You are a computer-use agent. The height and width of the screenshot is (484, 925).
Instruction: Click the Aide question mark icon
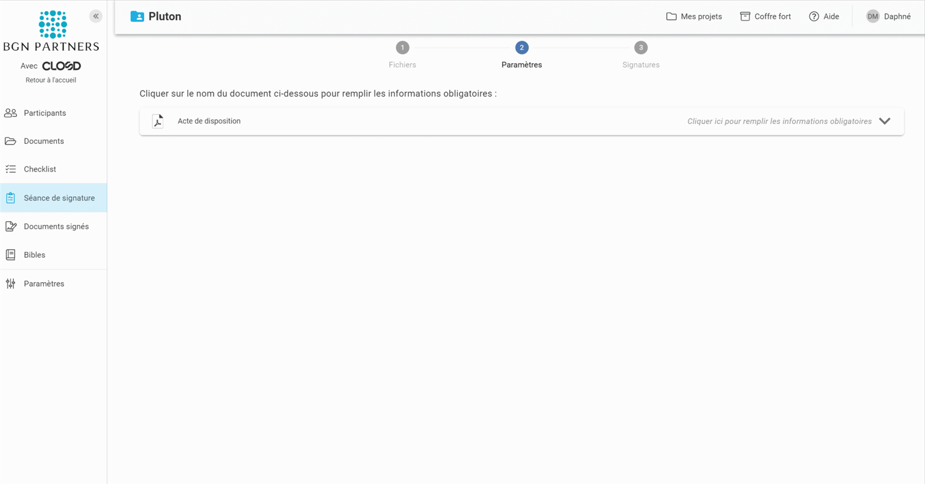click(x=814, y=16)
